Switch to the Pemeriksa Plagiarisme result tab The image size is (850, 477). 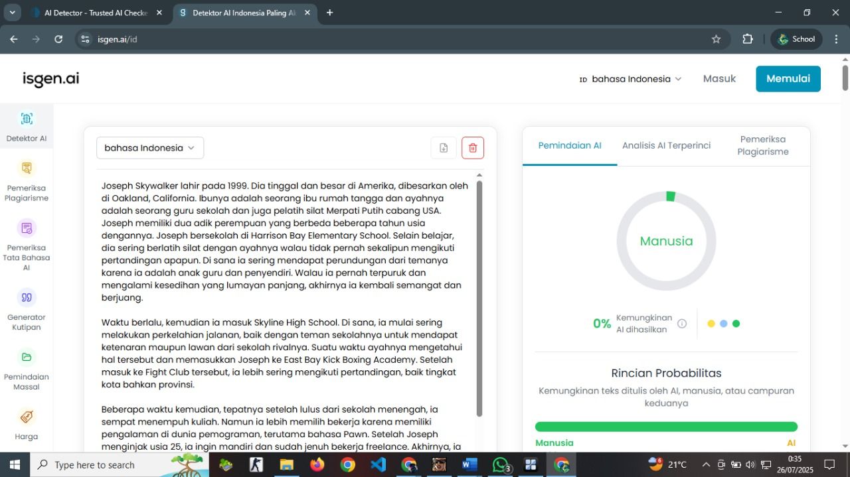coord(763,145)
